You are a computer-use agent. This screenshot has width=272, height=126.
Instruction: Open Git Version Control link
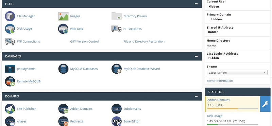point(84,41)
